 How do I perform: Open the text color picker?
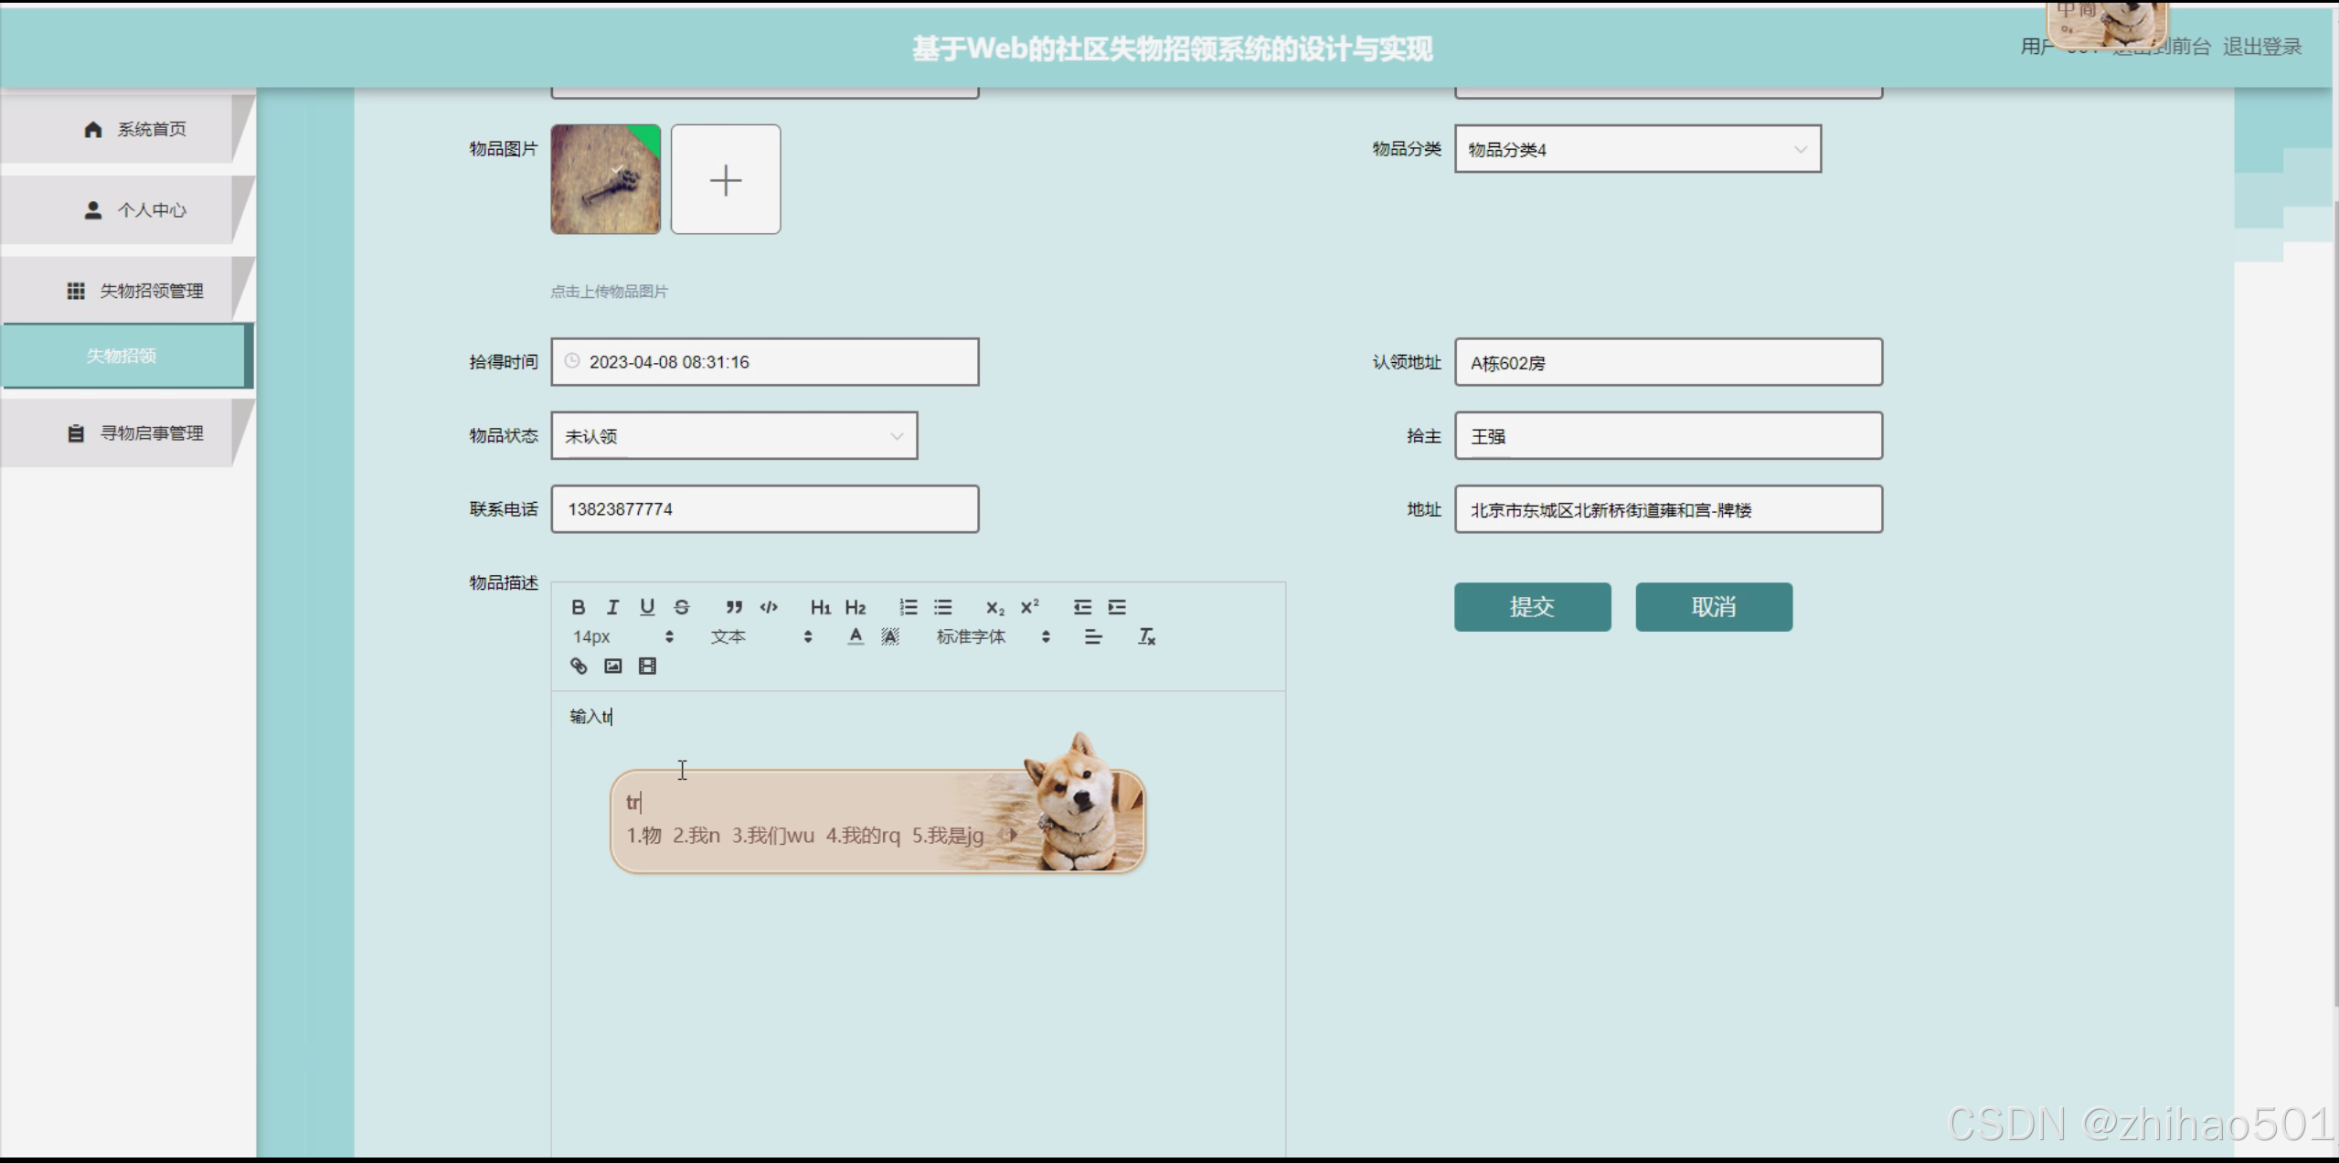pyautogui.click(x=855, y=636)
